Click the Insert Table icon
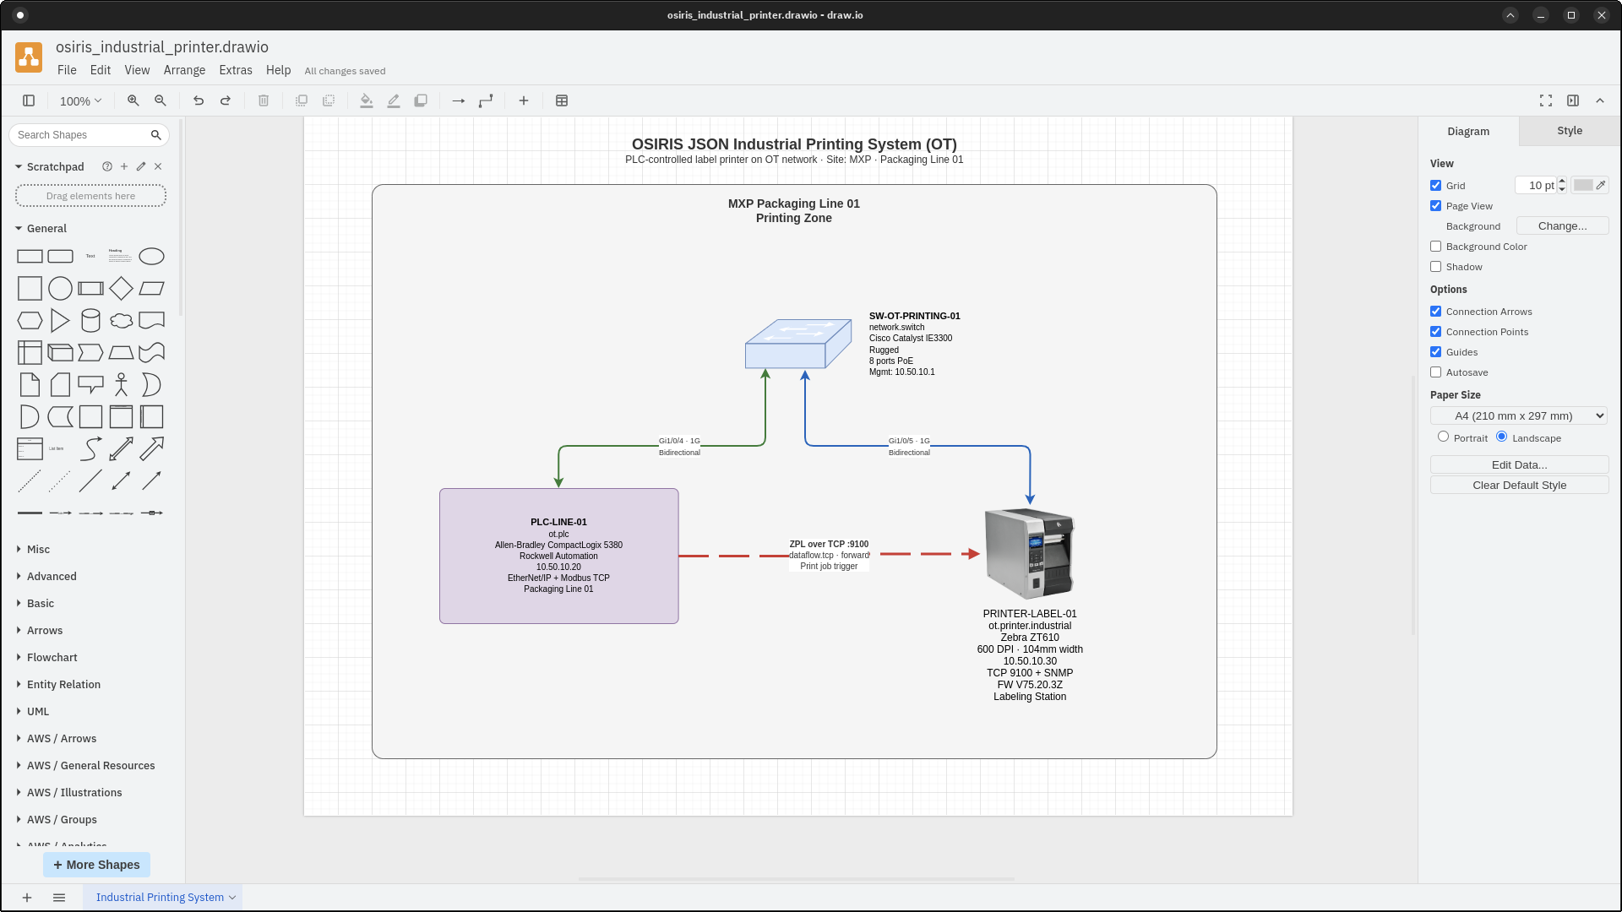This screenshot has height=912, width=1622. pos(561,100)
